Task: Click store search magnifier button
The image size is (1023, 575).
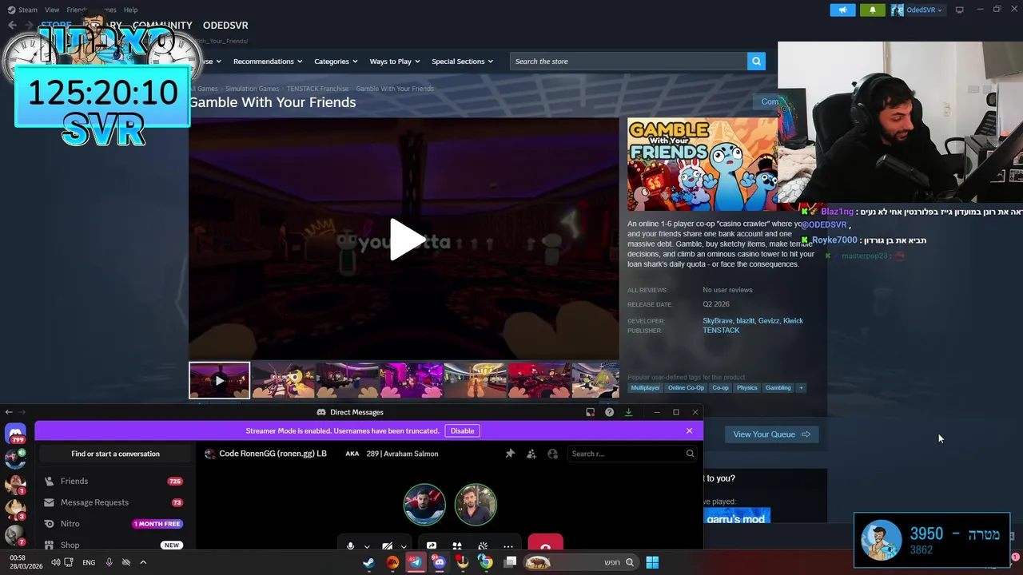Action: (x=756, y=61)
